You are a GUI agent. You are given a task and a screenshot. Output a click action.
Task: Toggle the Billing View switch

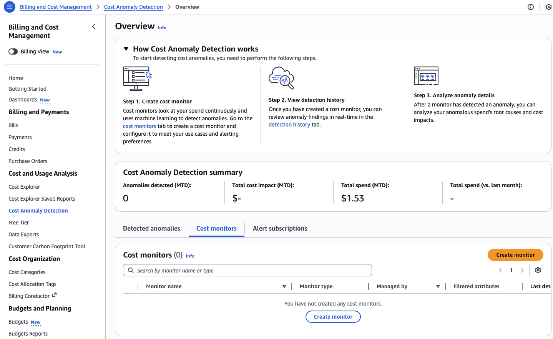point(13,52)
